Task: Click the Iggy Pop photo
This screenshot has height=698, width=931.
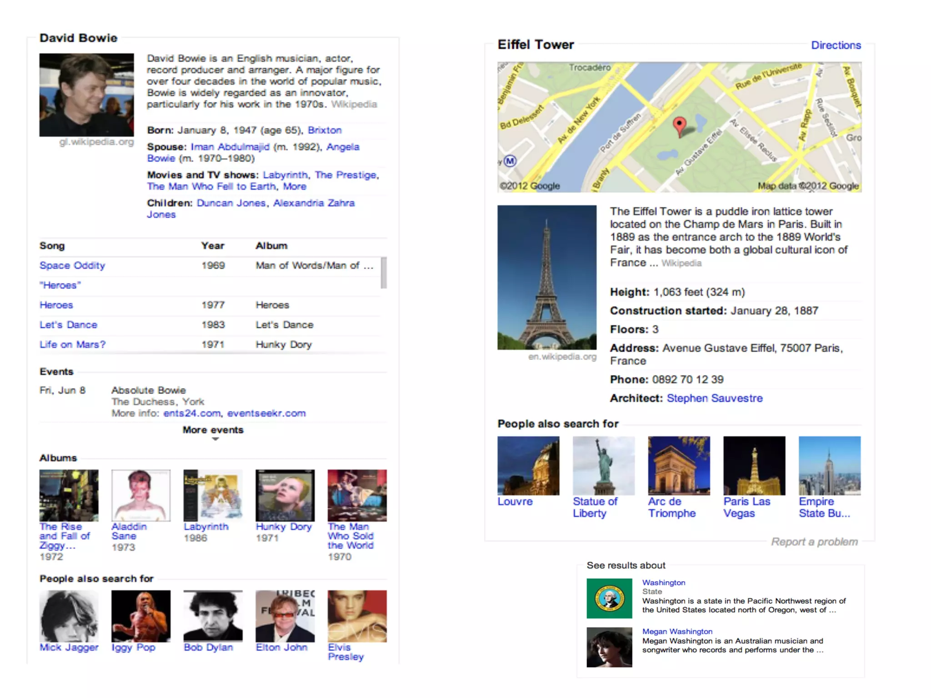Action: point(141,616)
